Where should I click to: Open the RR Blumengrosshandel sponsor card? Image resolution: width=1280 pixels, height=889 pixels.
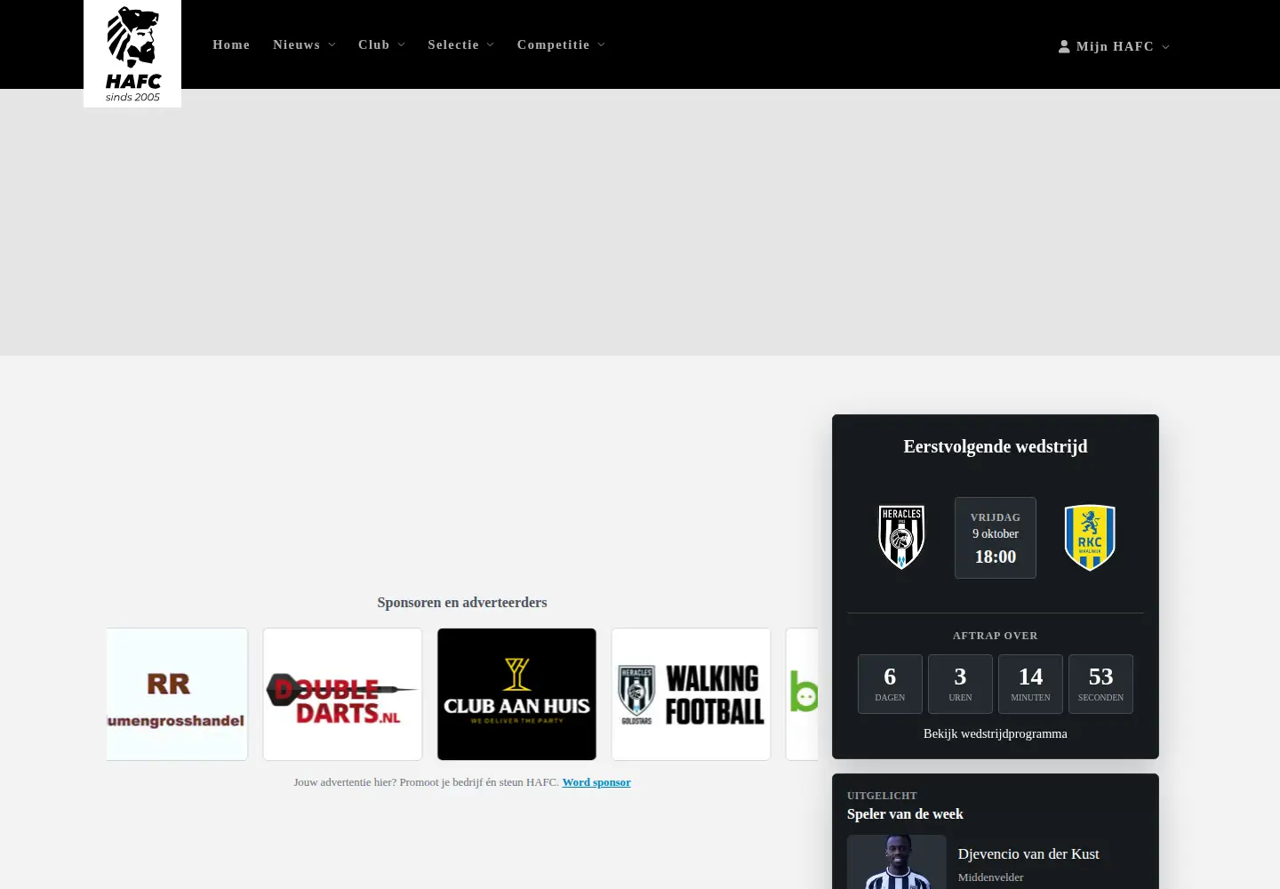point(177,694)
